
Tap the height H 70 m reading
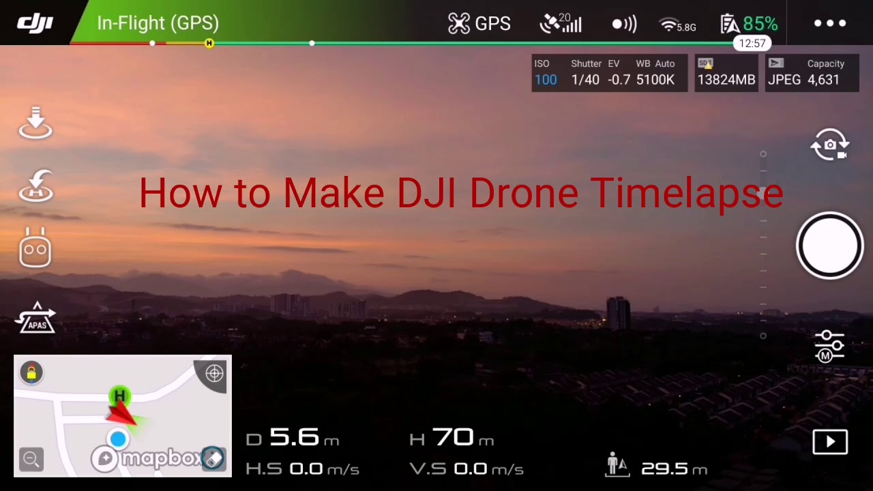(452, 438)
